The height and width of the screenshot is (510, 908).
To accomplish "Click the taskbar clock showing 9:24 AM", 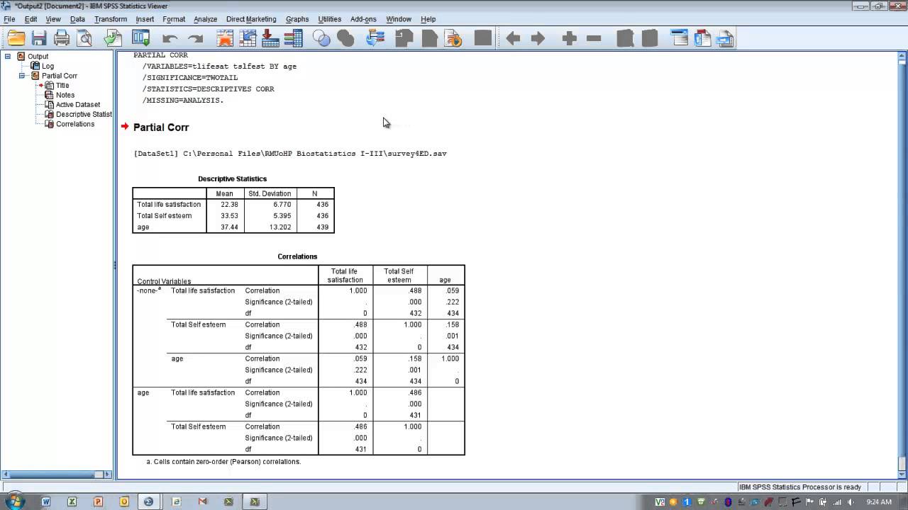I will point(879,502).
